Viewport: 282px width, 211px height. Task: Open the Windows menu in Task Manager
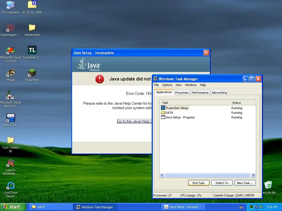click(191, 85)
